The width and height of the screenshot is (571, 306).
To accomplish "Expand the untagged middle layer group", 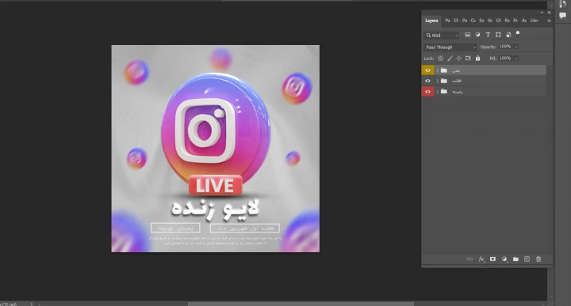I will tap(437, 81).
